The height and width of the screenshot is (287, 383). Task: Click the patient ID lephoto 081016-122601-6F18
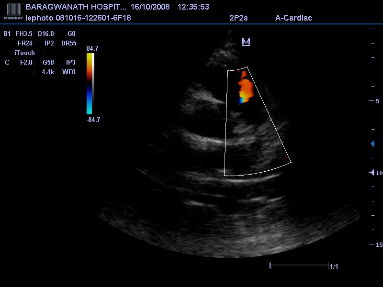[78, 18]
